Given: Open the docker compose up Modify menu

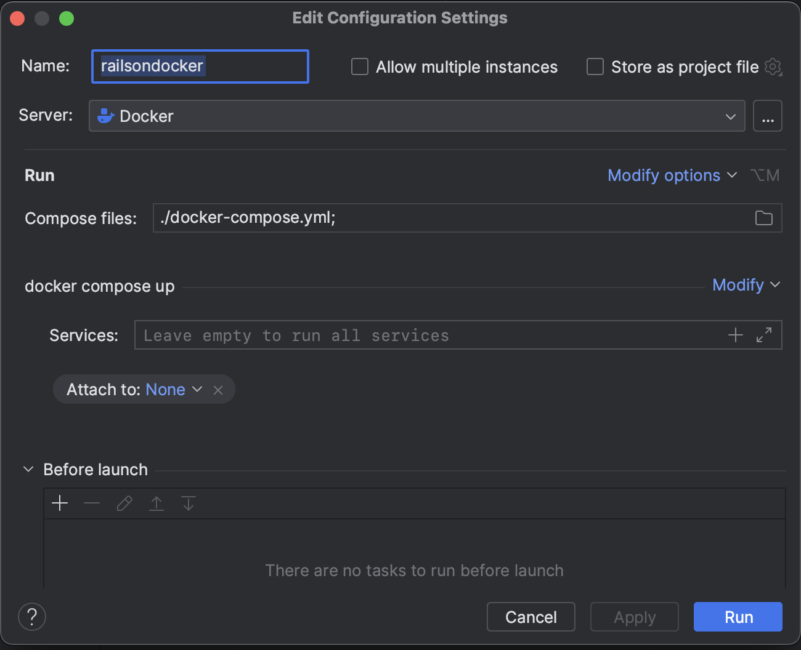Looking at the screenshot, I should click(746, 285).
